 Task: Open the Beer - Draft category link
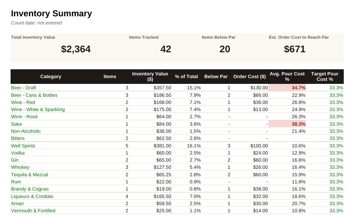click(x=24, y=88)
